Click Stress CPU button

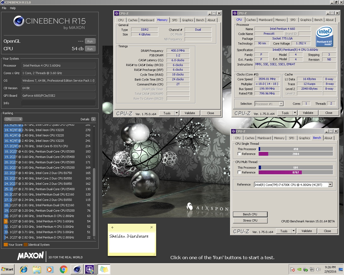(250, 220)
